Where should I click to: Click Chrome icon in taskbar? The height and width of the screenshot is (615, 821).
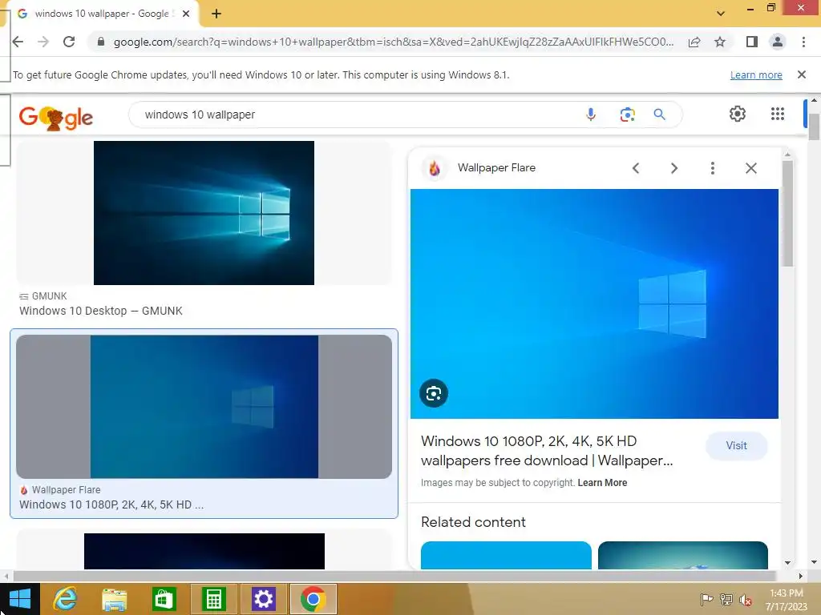coord(313,599)
